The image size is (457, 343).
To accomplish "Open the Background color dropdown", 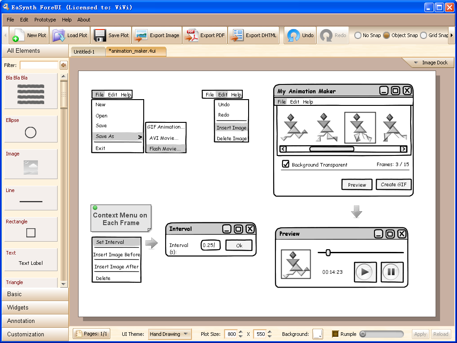I will pyautogui.click(x=318, y=334).
